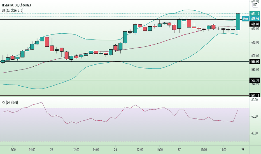The image size is (261, 154).
Task: Select the 631.13 price label
Action: [255, 14]
